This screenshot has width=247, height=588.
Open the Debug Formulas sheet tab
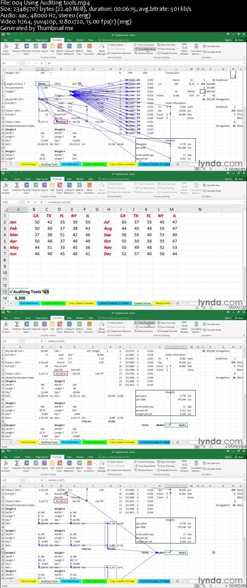click(162, 303)
